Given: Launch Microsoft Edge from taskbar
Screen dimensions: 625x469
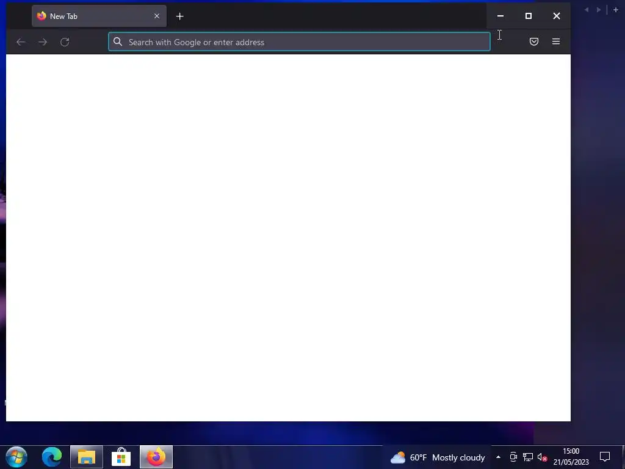Looking at the screenshot, I should (x=52, y=457).
